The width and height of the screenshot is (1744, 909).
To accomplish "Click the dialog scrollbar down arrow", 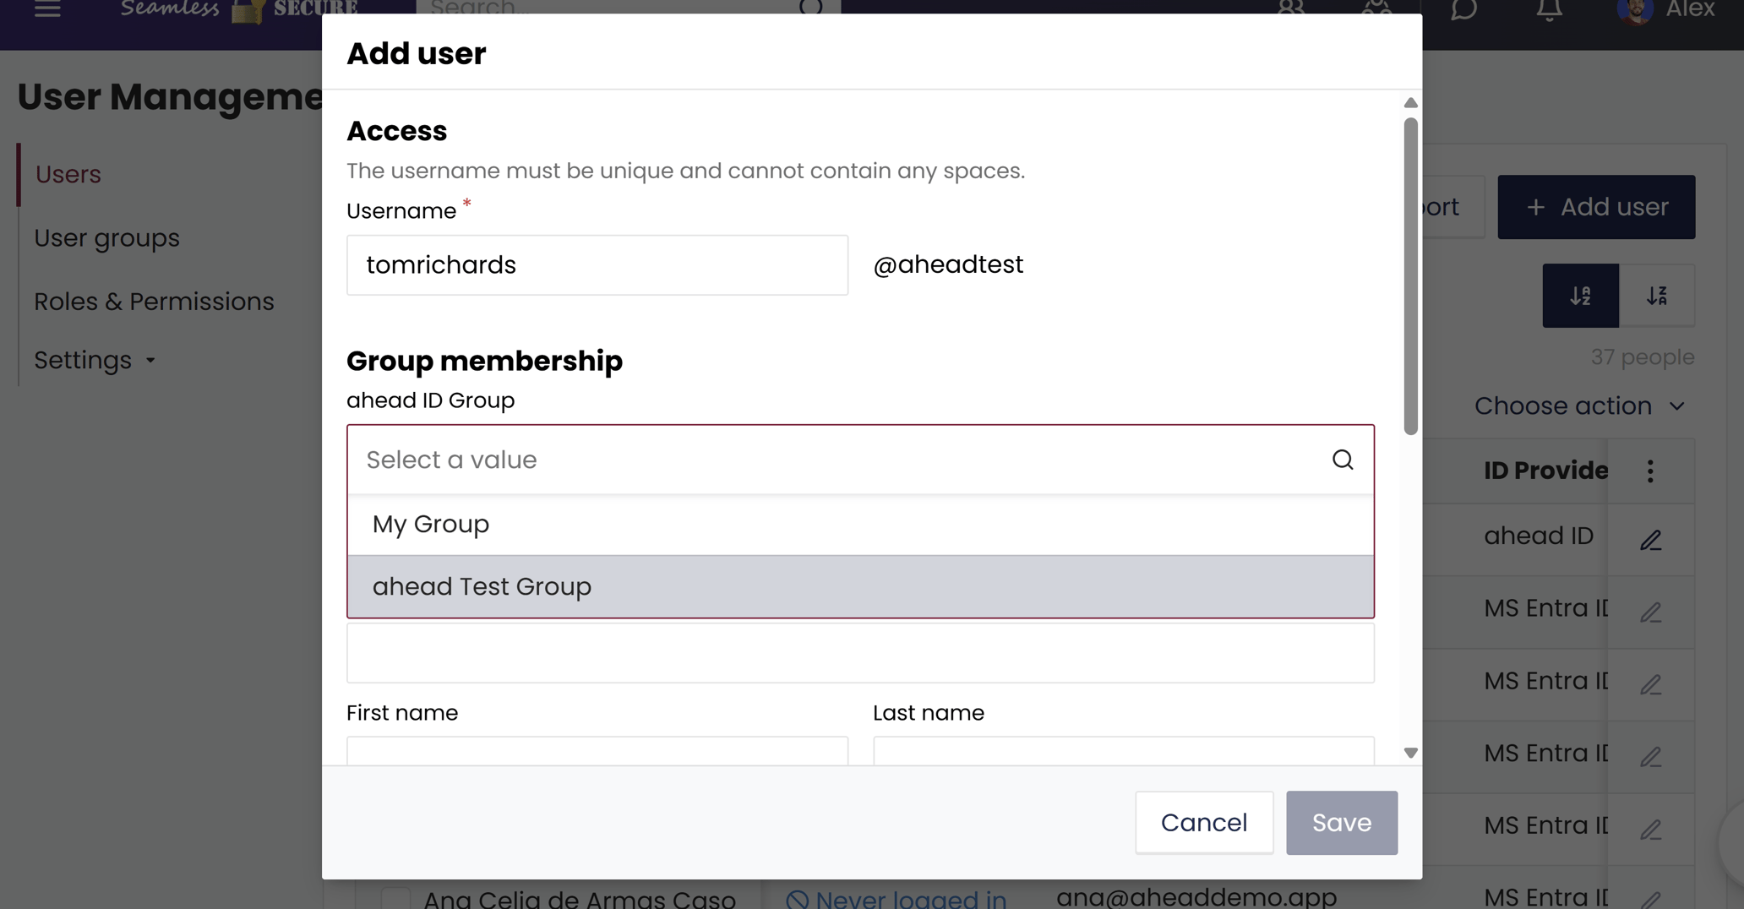I will (x=1410, y=752).
